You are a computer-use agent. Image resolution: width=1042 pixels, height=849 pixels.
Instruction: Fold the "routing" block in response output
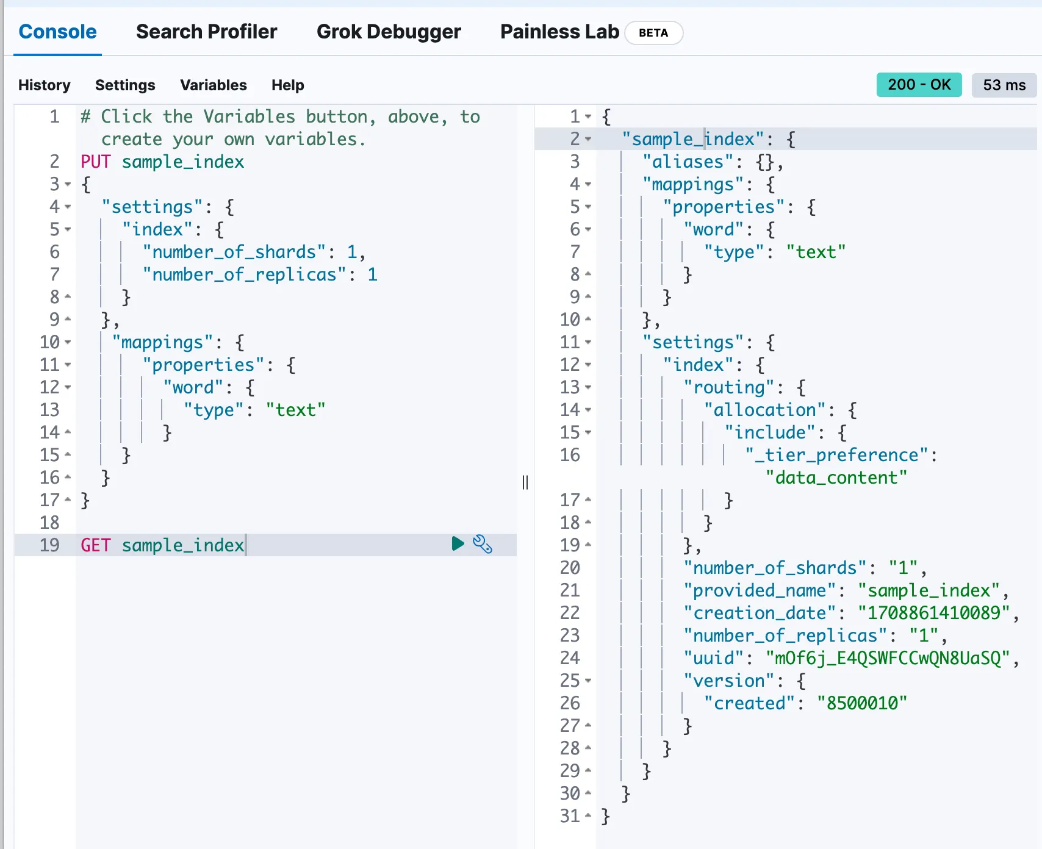tap(588, 387)
